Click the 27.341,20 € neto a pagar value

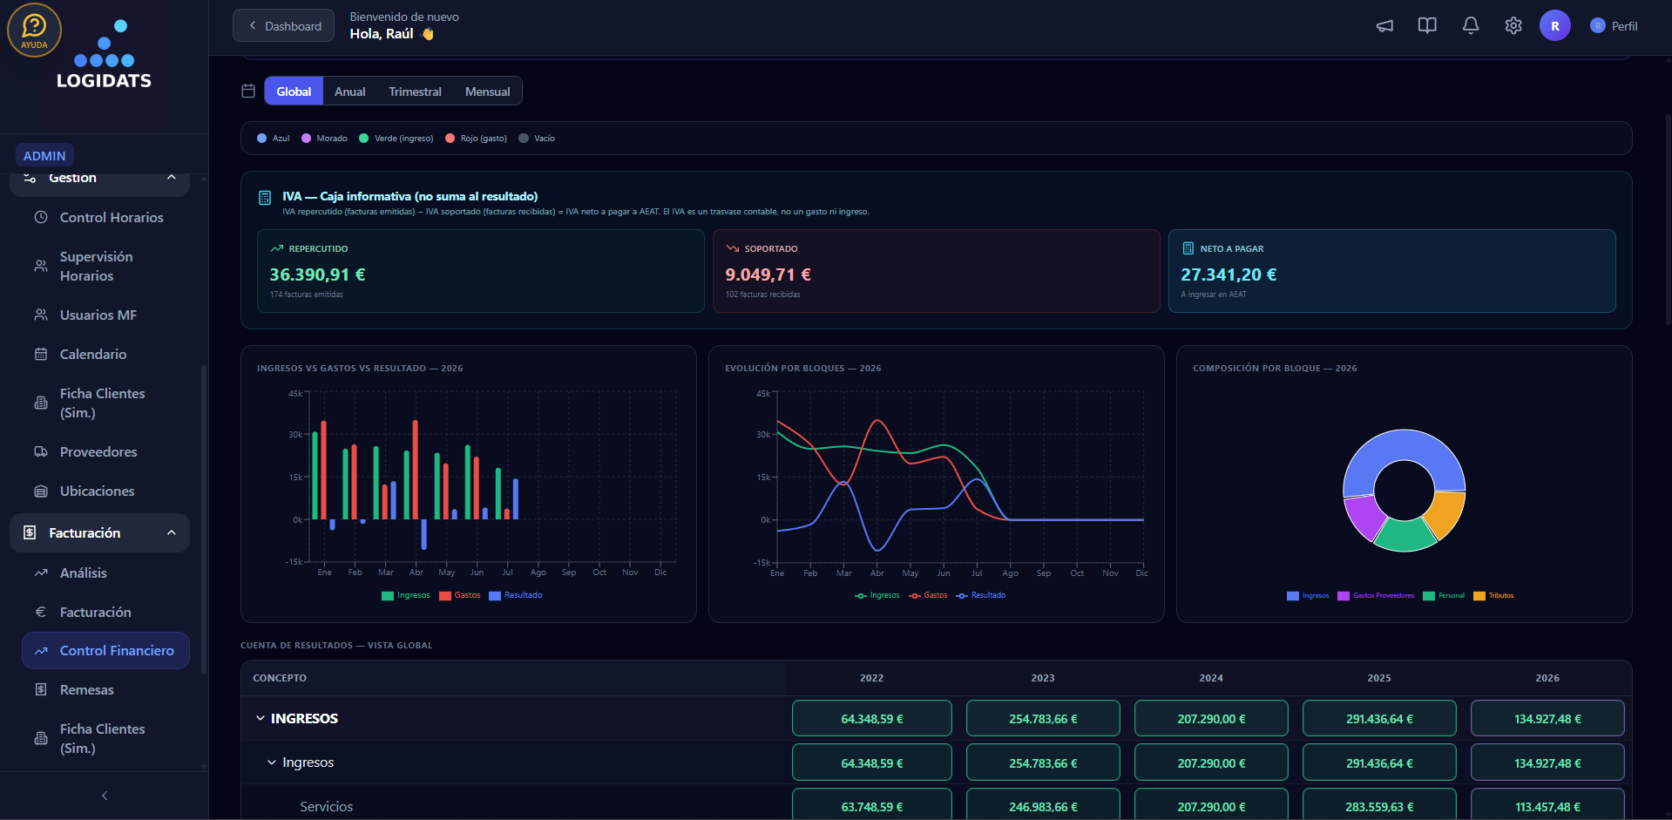click(1229, 274)
